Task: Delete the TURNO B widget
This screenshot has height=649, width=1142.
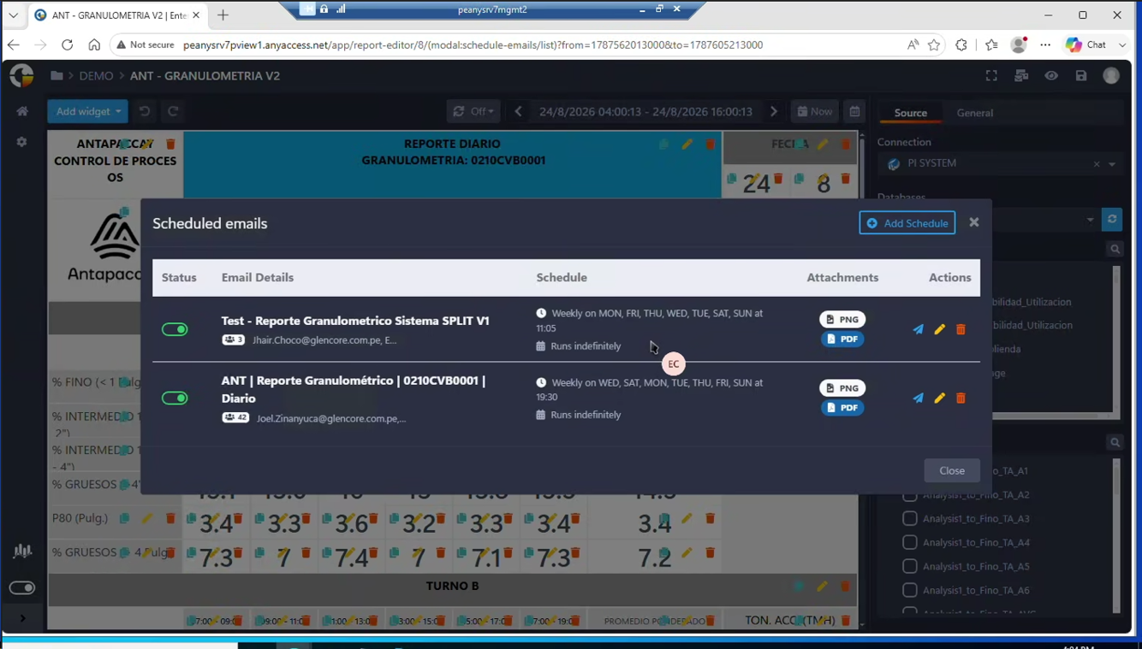Action: [x=845, y=587]
